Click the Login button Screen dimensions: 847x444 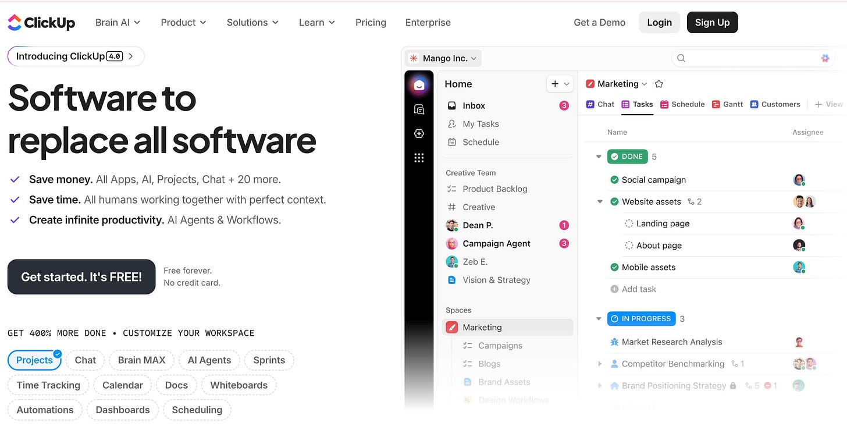660,23
